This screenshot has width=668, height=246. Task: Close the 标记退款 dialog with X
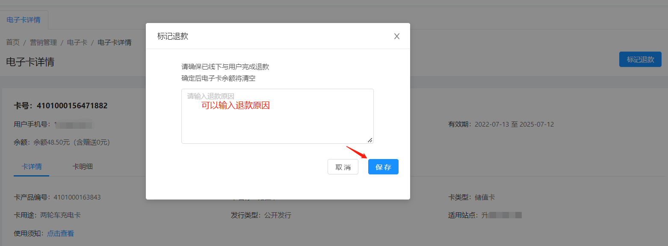pyautogui.click(x=396, y=36)
